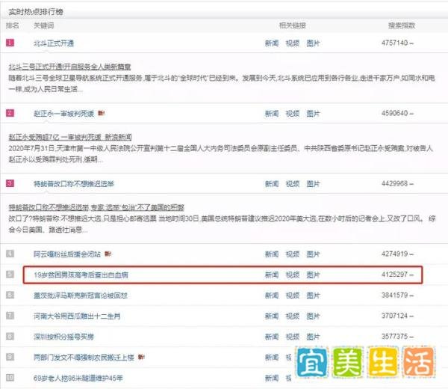The image size is (448, 389).
Task: Click the new tag beside 两部门发文 keyword
Action: click(141, 357)
